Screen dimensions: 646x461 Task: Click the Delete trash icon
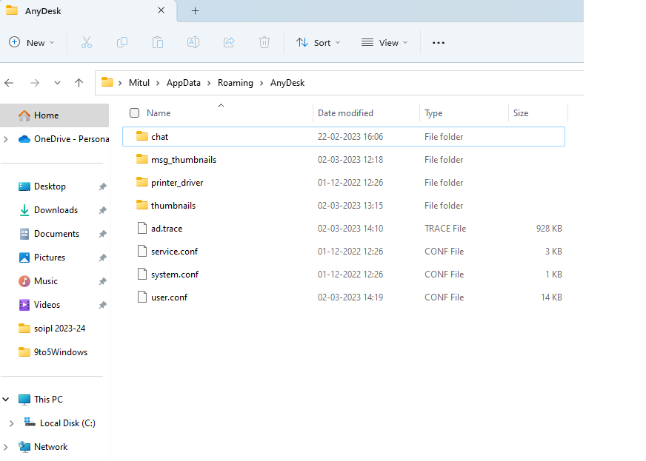pos(264,42)
